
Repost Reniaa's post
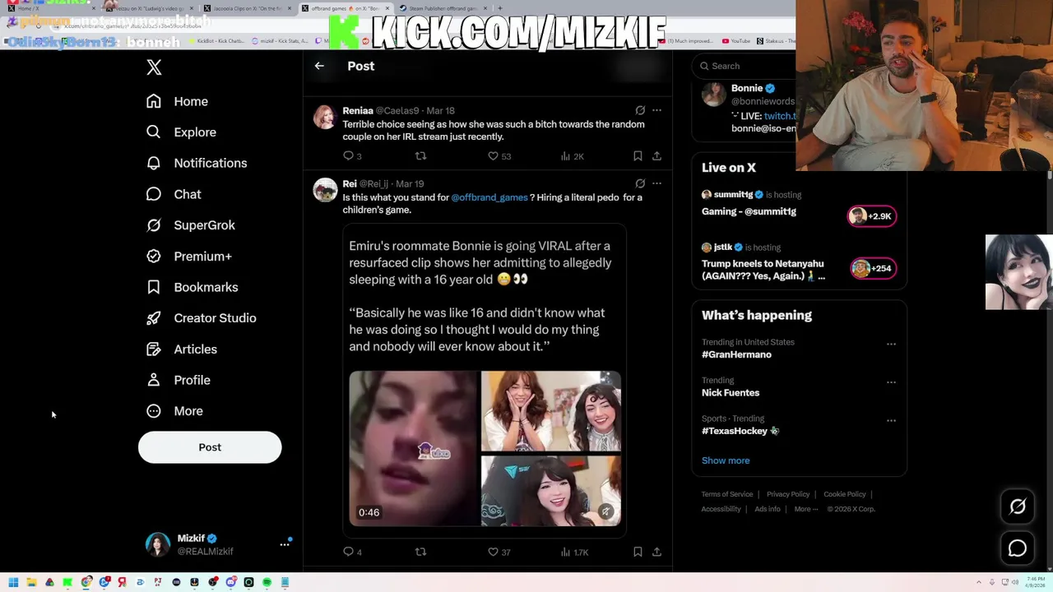(420, 155)
